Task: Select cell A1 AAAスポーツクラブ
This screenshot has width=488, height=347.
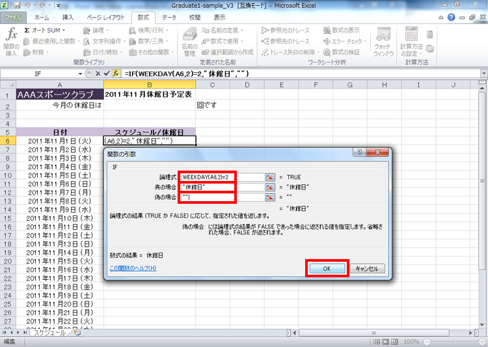Action: (60, 94)
